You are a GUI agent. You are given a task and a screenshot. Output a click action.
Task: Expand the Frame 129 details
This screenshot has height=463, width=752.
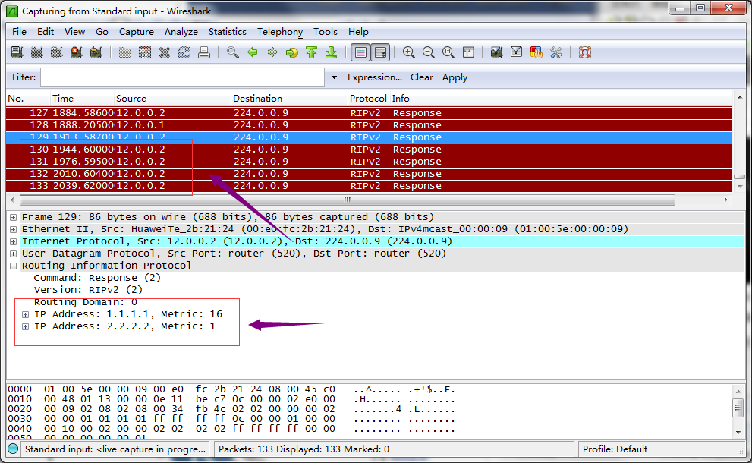[14, 217]
